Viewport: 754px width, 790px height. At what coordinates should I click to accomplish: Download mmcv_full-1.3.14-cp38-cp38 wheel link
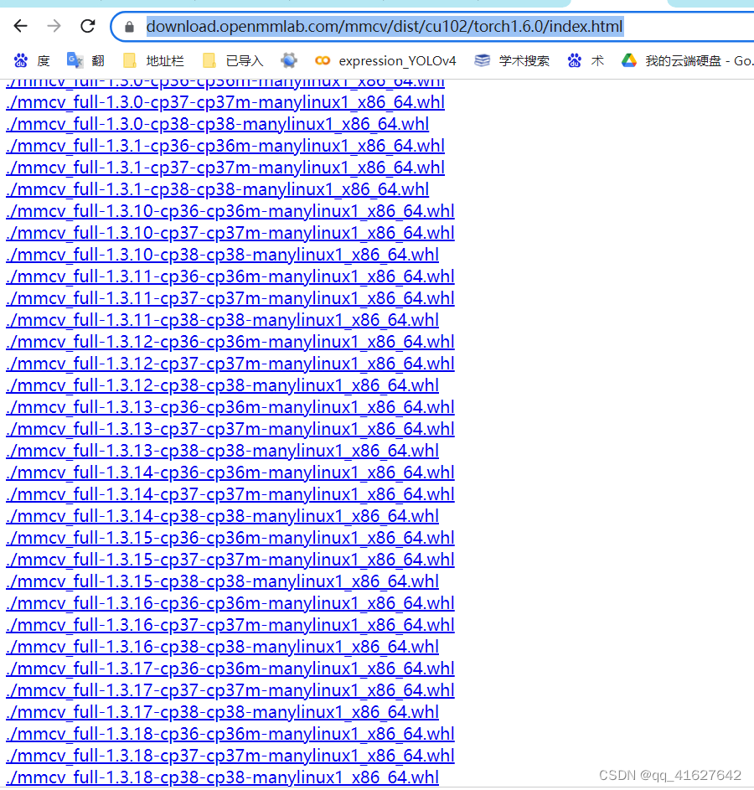[222, 516]
